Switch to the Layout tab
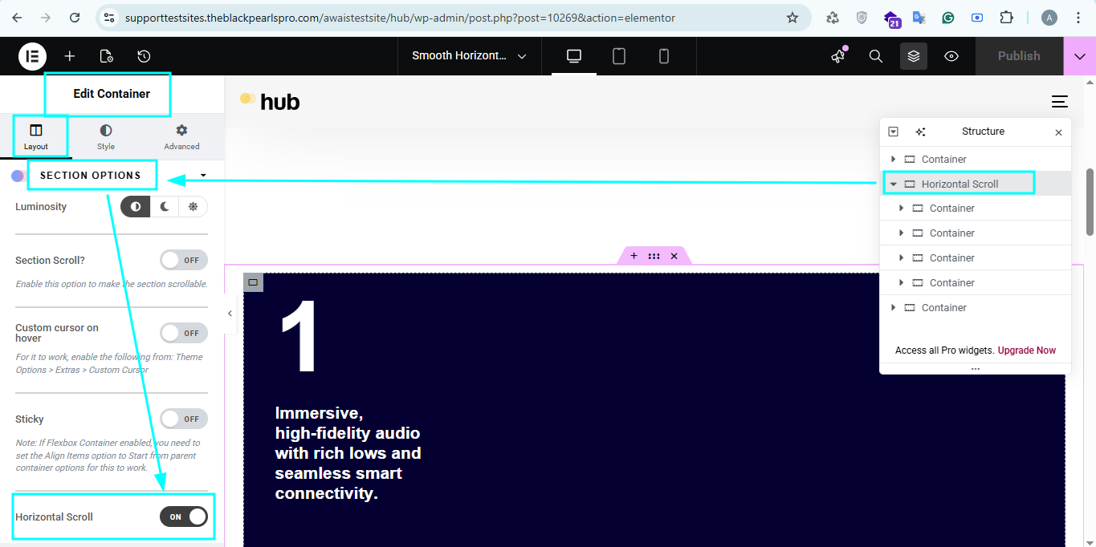This screenshot has width=1096, height=547. coord(35,136)
